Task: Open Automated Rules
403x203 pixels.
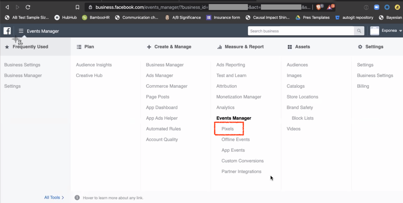Action: 163,129
